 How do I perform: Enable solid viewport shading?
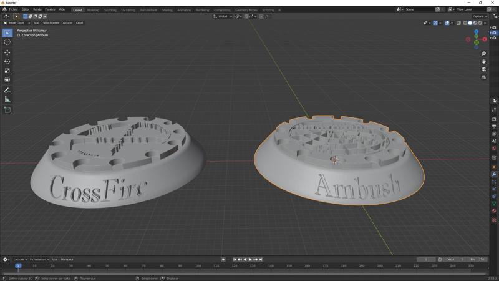pyautogui.click(x=470, y=23)
